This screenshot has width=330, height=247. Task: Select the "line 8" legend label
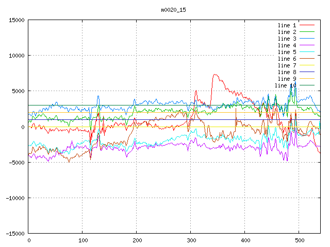(x=287, y=72)
